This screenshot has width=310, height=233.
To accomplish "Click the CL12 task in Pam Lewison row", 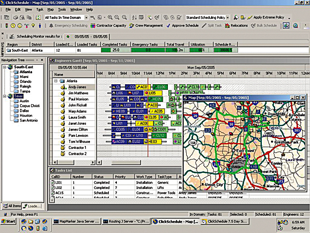I will [159, 136].
